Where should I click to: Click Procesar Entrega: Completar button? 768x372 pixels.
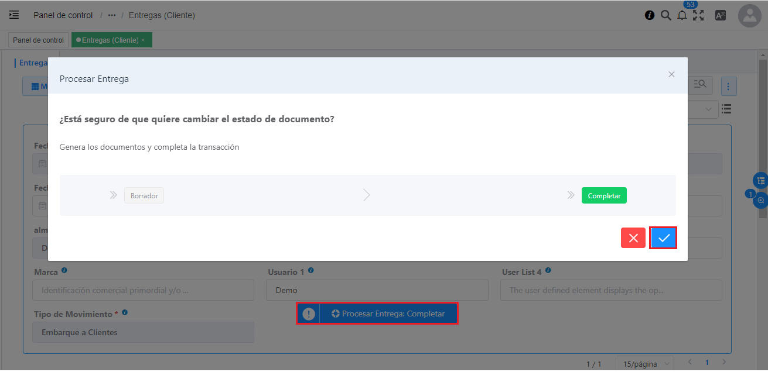pos(387,314)
